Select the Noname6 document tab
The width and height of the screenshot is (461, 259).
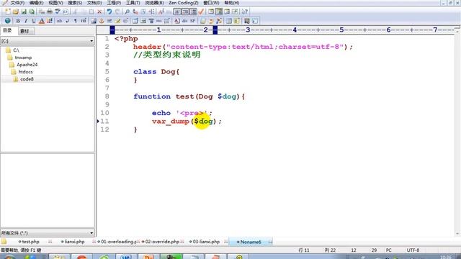251,242
